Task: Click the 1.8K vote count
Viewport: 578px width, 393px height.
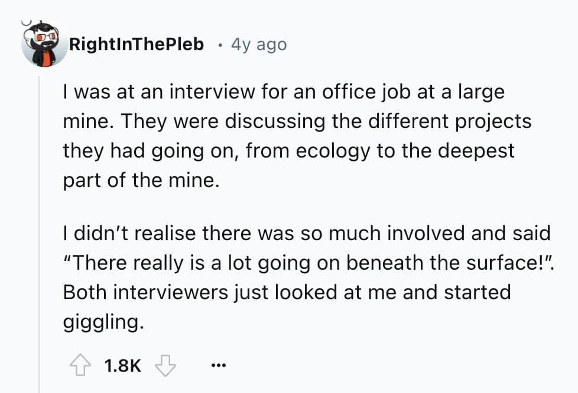Action: [122, 366]
